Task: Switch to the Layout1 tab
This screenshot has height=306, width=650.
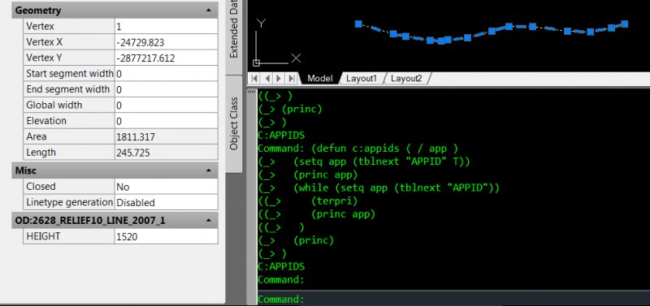Action: (362, 78)
